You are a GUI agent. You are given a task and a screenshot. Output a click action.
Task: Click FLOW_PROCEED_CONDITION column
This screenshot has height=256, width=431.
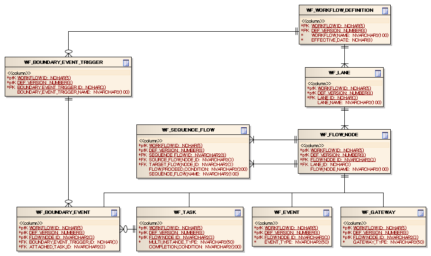click(x=198, y=169)
